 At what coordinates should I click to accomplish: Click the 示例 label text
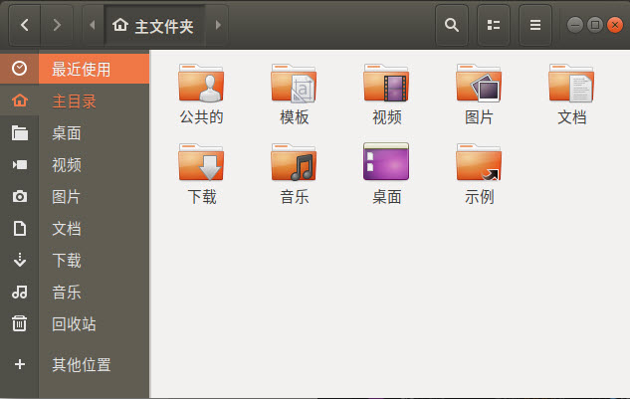click(x=479, y=197)
